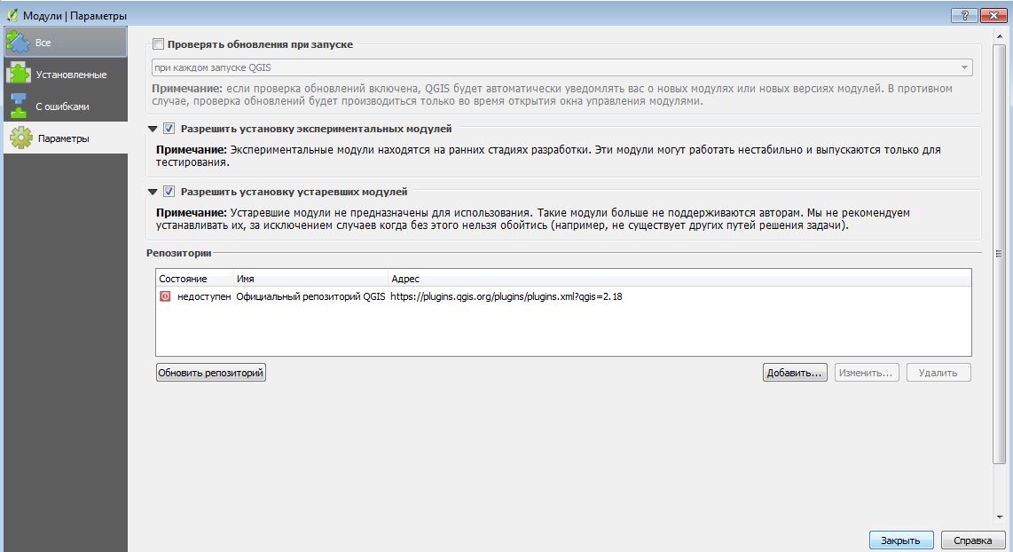This screenshot has width=1013, height=552.
Task: Click the broken plugin icon for 'С ошибками'
Action: coord(18,106)
